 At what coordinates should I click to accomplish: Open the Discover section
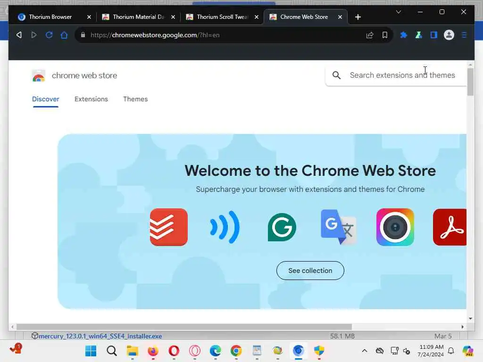[46, 99]
